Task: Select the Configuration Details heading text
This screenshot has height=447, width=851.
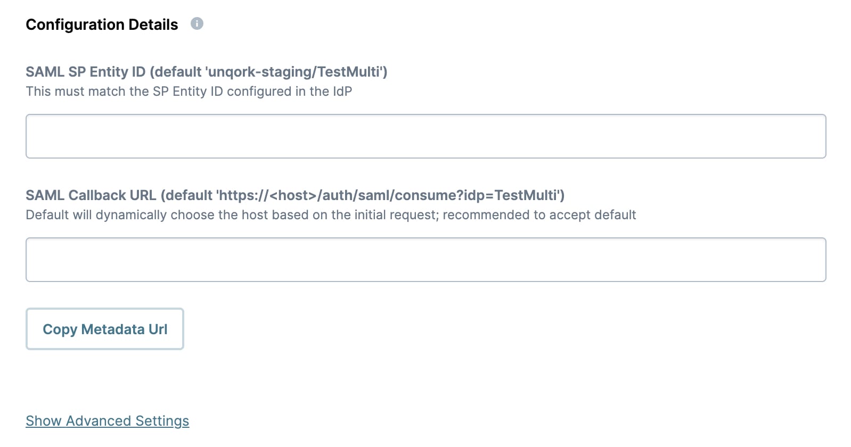Action: [x=102, y=24]
